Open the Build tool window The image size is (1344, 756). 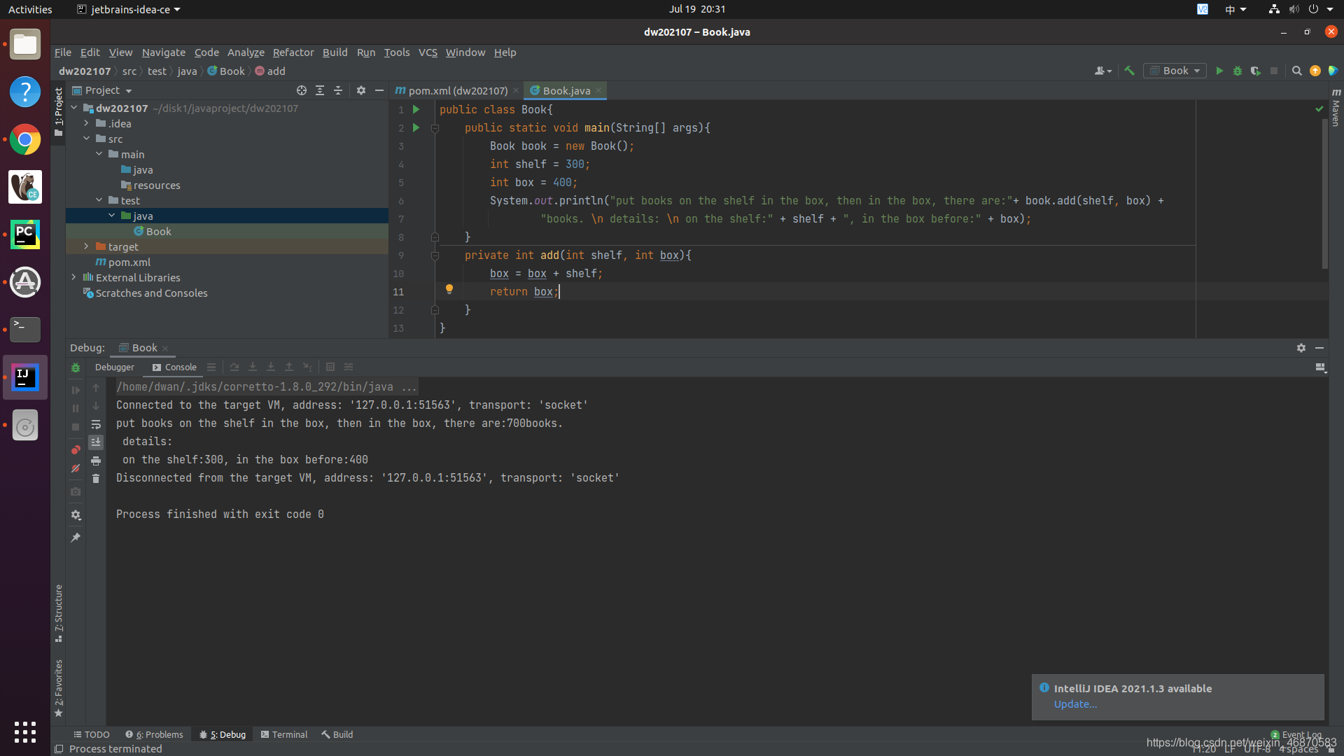pos(337,734)
